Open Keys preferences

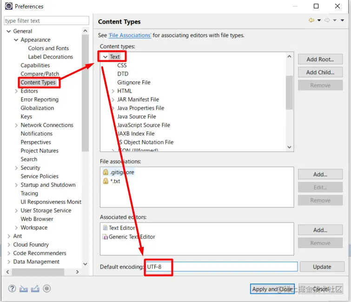[x=26, y=116]
